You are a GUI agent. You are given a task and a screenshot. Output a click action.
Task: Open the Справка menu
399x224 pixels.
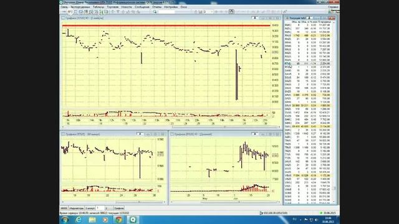[x=334, y=7]
